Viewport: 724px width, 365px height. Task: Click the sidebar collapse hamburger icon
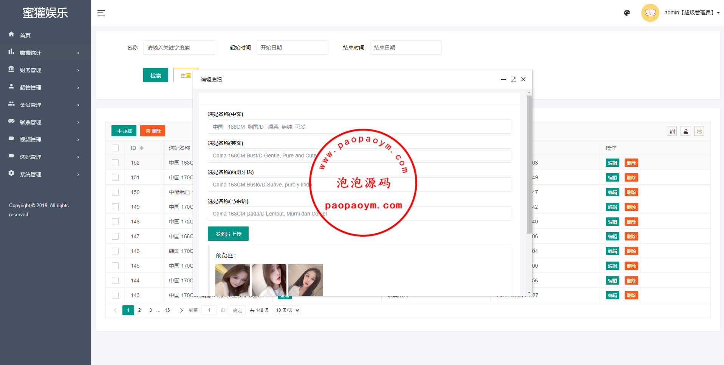click(x=101, y=13)
